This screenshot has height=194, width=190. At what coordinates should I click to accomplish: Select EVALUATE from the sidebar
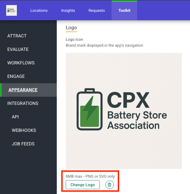pos(18,49)
